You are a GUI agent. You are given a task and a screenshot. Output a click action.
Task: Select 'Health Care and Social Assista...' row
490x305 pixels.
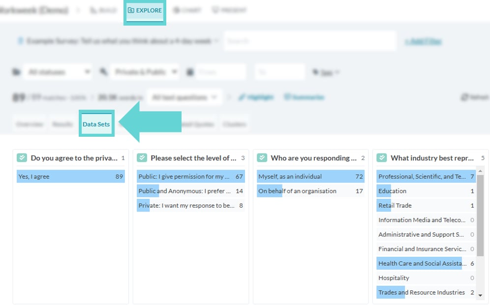click(426, 264)
